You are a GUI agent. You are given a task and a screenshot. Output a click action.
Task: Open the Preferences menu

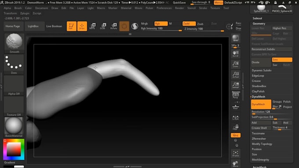[164, 8]
